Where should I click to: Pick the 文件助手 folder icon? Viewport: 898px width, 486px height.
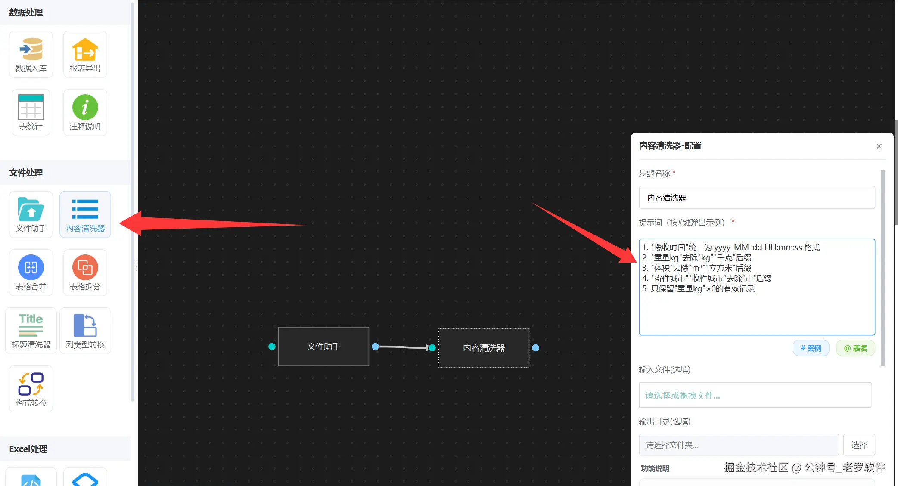click(x=31, y=214)
